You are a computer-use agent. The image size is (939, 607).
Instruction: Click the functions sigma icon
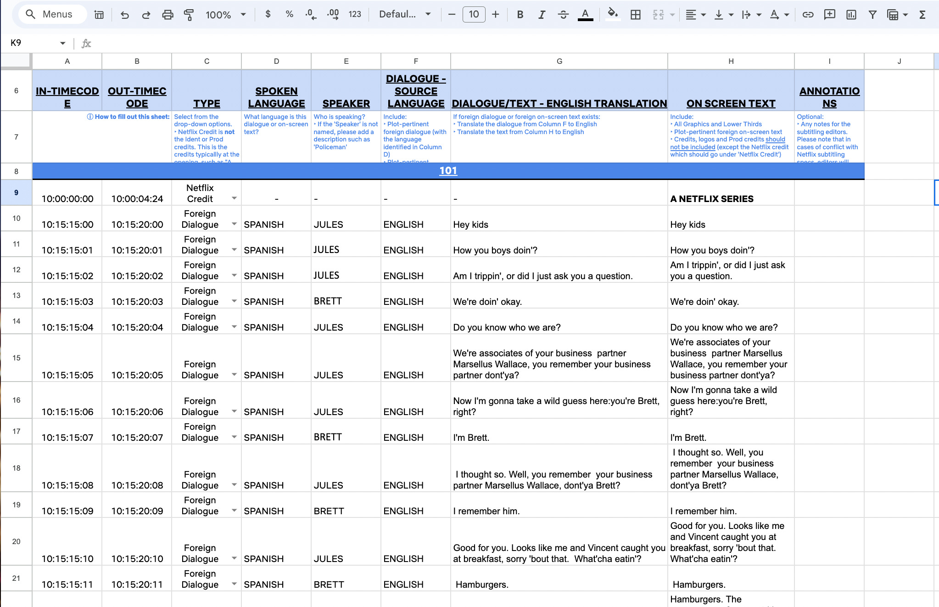click(922, 15)
